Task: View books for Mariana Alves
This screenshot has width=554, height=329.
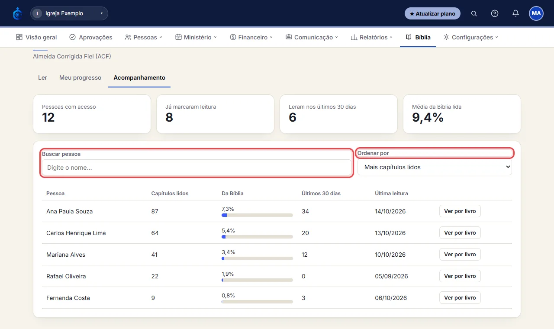Action: (460, 255)
